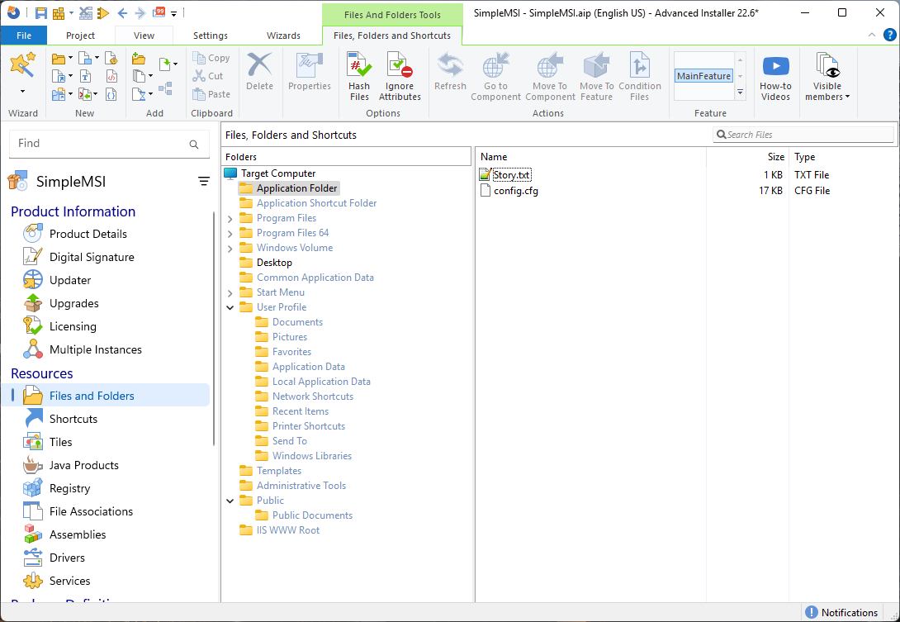Expand the Windows Volume folder
The height and width of the screenshot is (622, 900).
click(x=230, y=248)
